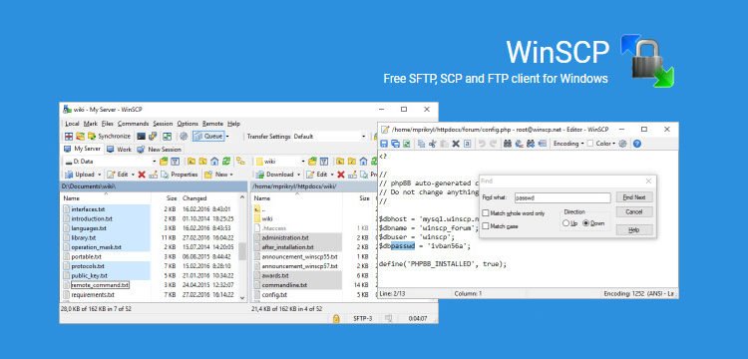Click open directory icon in local panel
Viewport: 748px width, 359px height.
click(x=165, y=162)
